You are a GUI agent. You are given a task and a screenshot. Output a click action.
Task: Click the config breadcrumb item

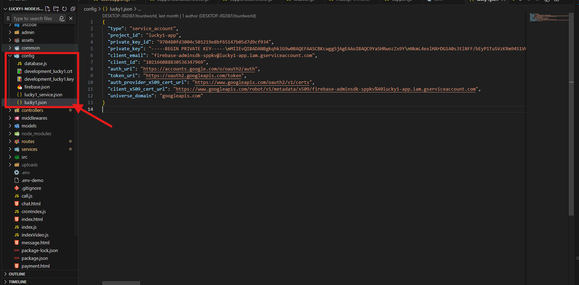[x=90, y=9]
